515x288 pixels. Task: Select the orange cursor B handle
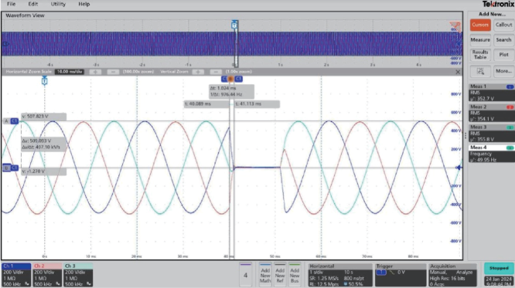(x=230, y=79)
